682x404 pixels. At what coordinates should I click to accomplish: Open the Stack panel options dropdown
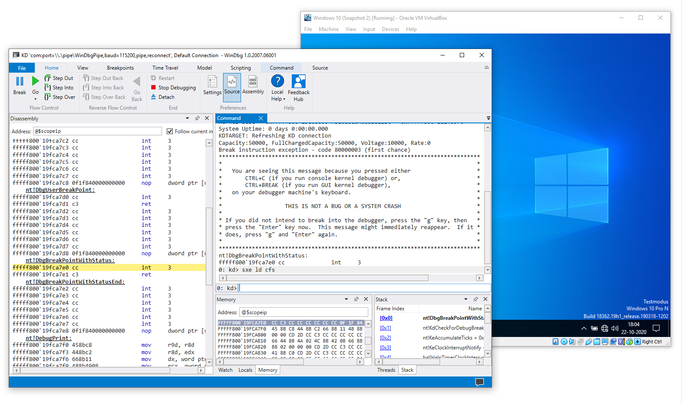(x=466, y=299)
